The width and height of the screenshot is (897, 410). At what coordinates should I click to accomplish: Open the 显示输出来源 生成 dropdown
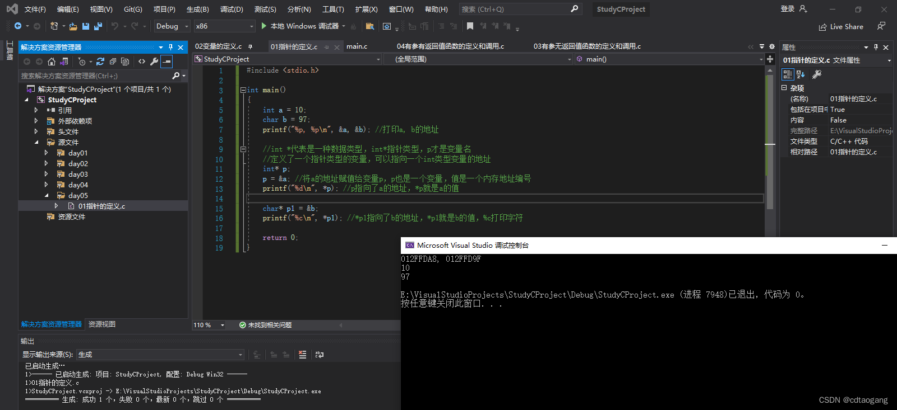coord(160,355)
